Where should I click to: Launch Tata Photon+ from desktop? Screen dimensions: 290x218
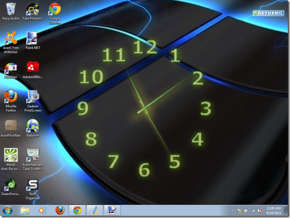[x=32, y=12]
